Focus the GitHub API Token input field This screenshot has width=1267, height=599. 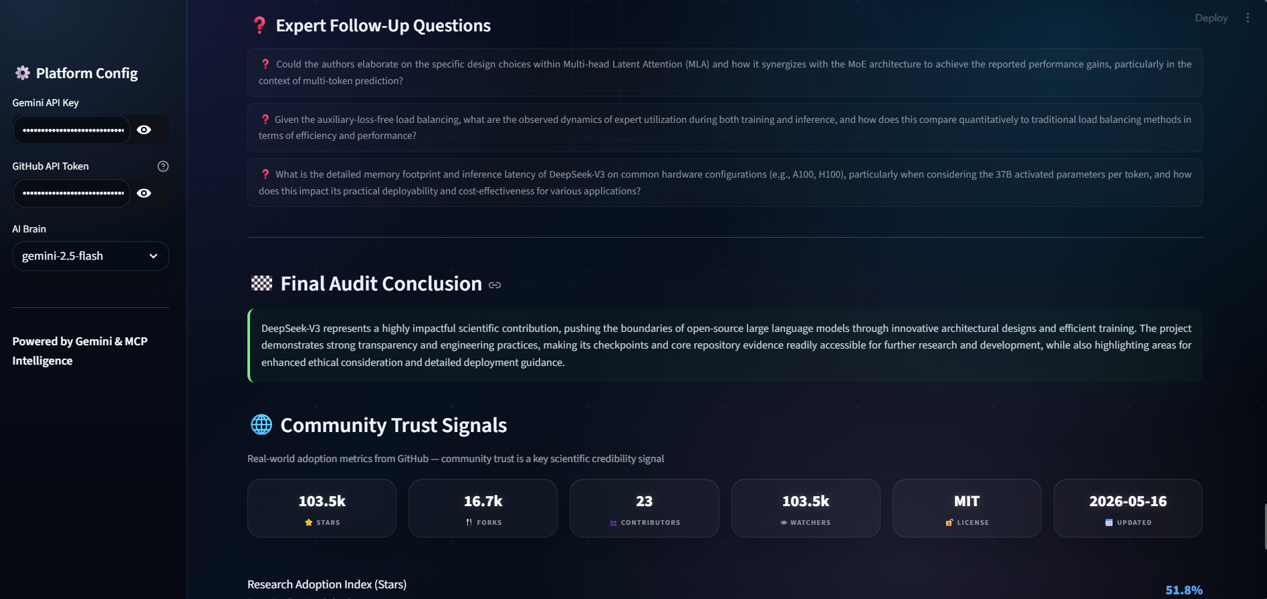point(72,193)
